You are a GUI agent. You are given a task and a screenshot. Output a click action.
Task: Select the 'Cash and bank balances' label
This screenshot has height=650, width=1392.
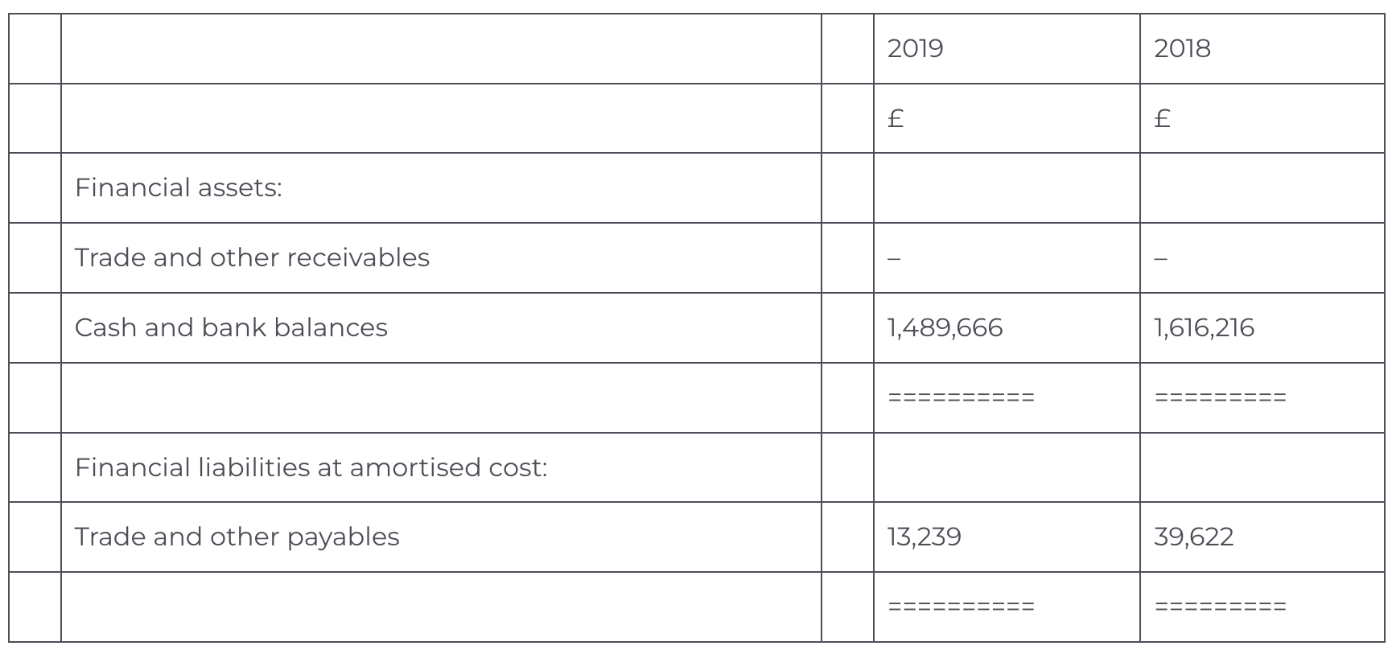231,327
